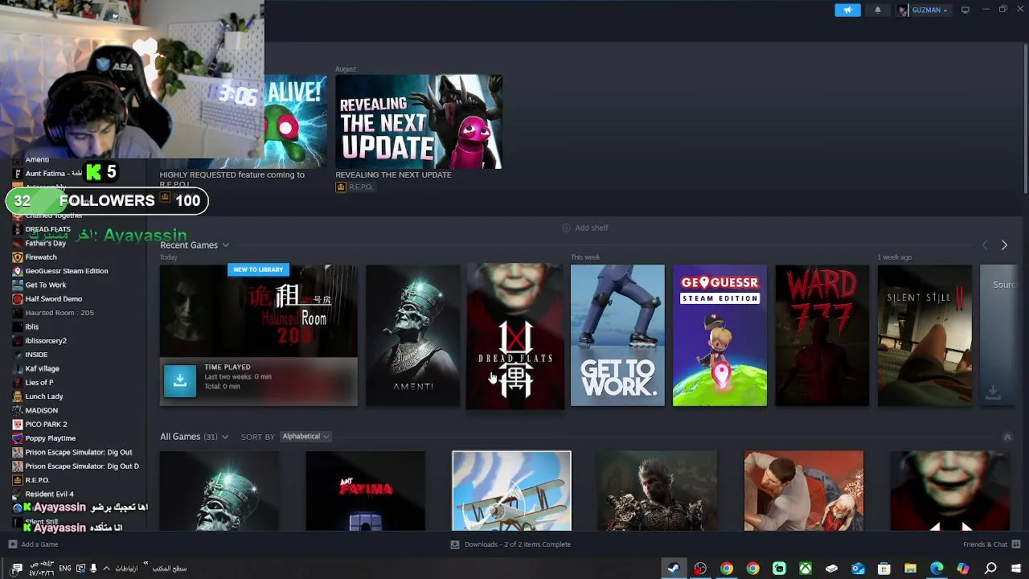Open the Dread Flats cover in Recent Games
Viewport: 1029px width, 579px height.
[515, 335]
